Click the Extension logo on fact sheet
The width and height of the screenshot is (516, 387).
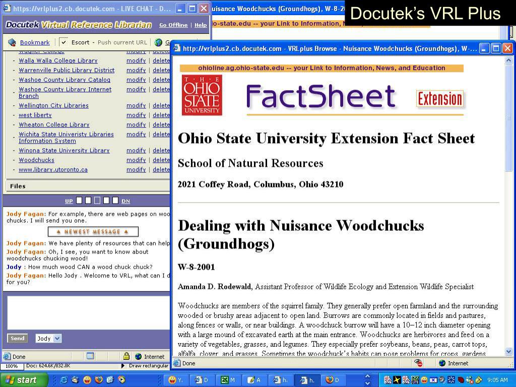(x=440, y=98)
